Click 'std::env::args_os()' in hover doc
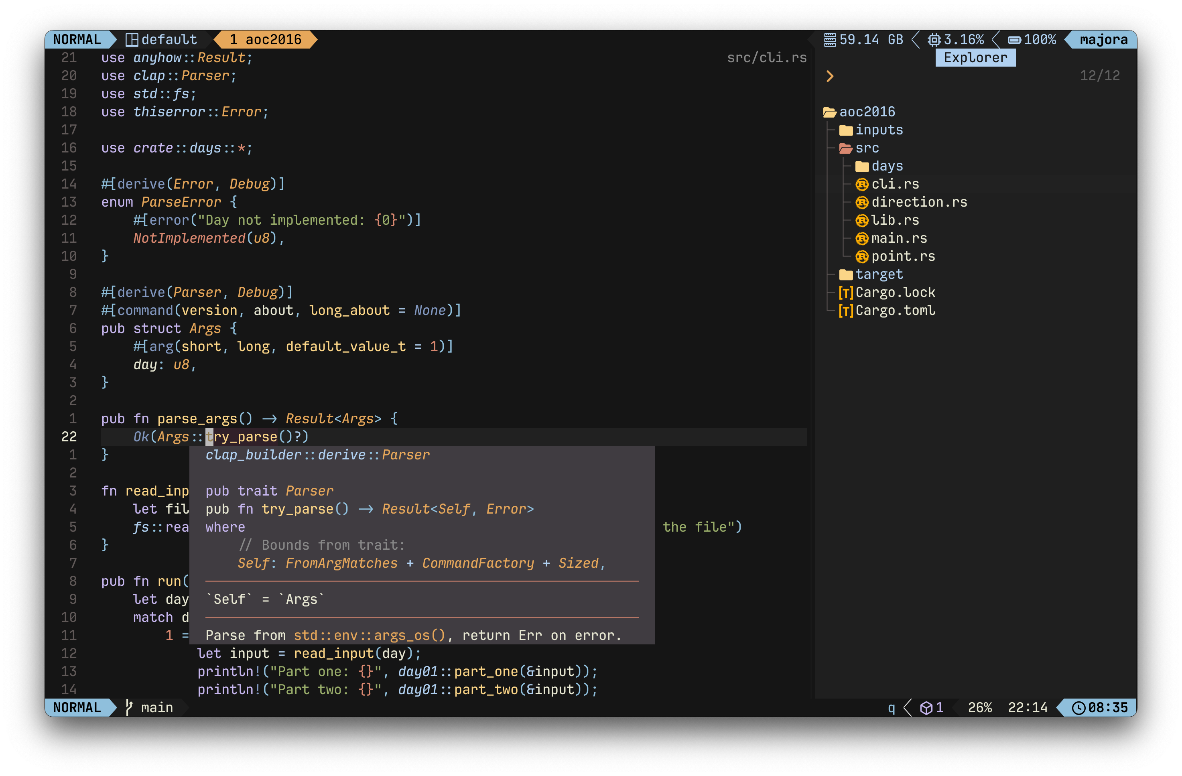 tap(370, 636)
